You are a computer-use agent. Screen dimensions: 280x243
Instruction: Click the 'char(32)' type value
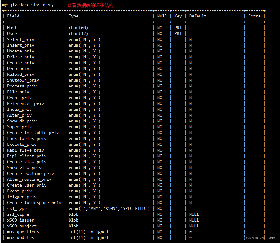(x=78, y=34)
